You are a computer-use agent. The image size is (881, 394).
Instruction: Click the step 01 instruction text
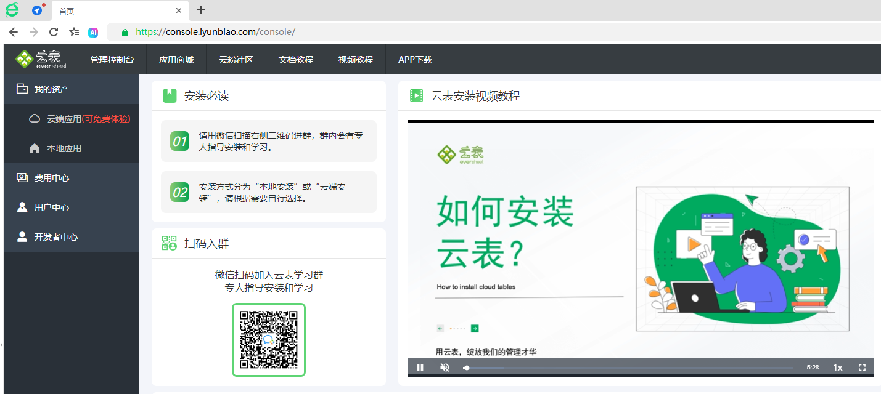pos(281,141)
